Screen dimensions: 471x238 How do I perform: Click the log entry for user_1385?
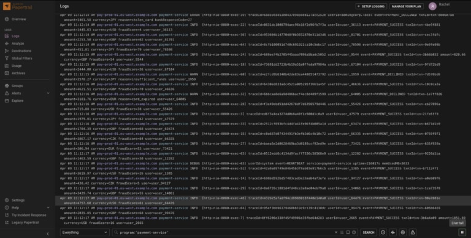(x=263, y=171)
